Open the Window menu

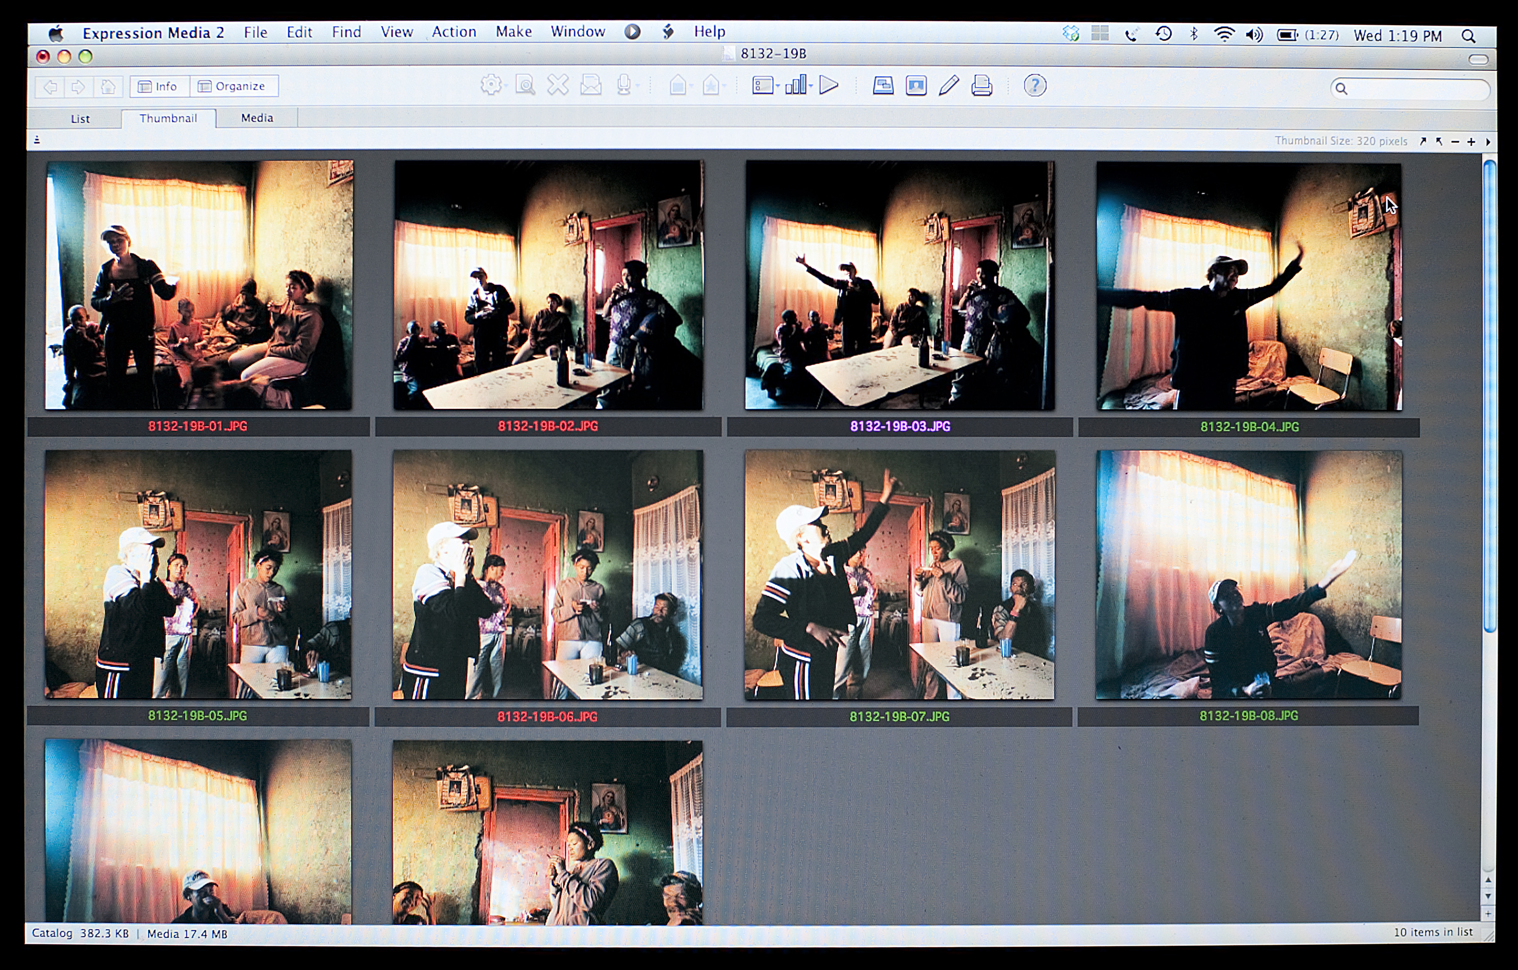click(x=577, y=31)
